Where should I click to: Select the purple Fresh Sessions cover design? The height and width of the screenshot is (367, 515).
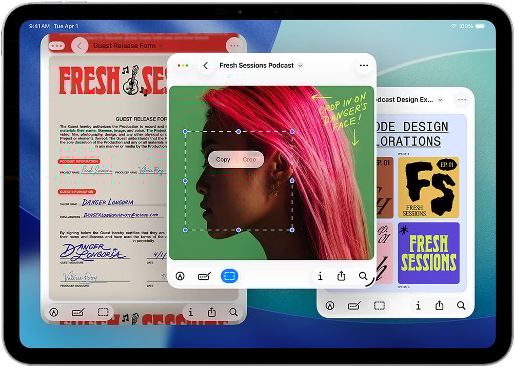[x=428, y=253]
